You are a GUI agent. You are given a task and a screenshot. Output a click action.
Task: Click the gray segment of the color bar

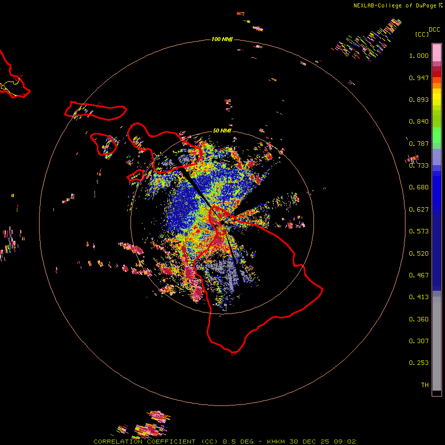click(437, 344)
